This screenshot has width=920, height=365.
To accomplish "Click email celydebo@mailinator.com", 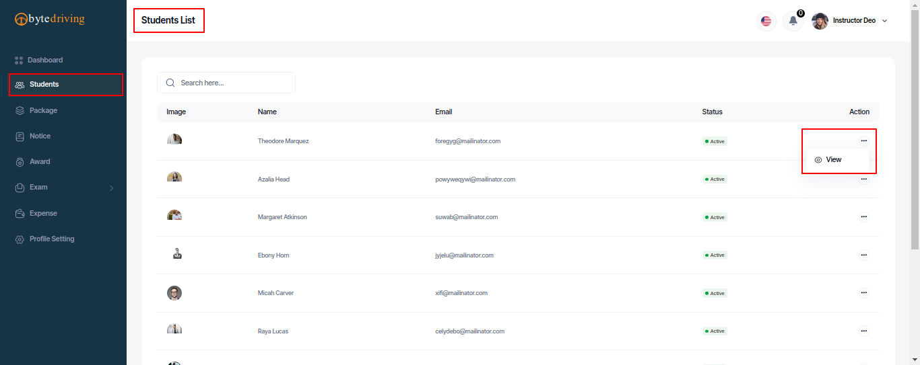I will point(469,331).
